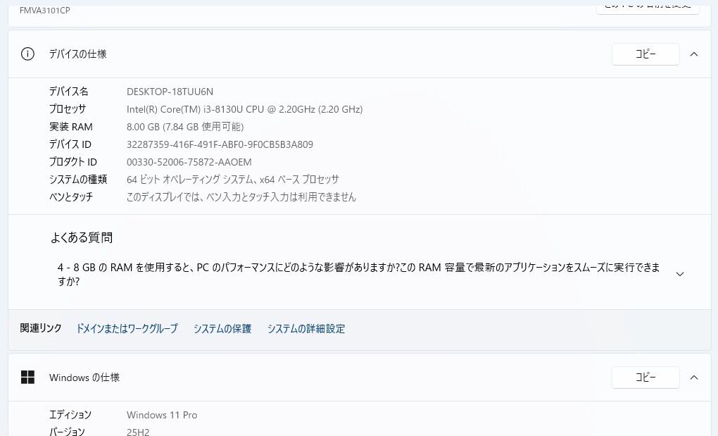Click the 実装 RAM label
The image size is (718, 436).
tap(71, 127)
